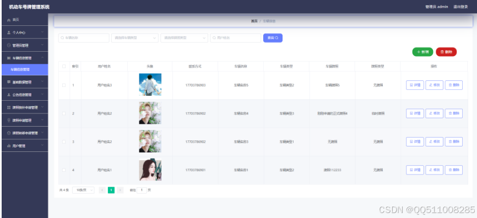This screenshot has width=477, height=218.
Task: Open the 请选择牌照类型 dropdown
Action: coord(184,38)
